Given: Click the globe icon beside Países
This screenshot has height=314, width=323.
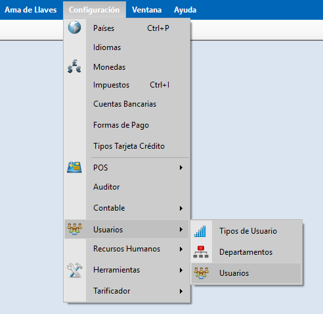Looking at the screenshot, I should (x=74, y=28).
